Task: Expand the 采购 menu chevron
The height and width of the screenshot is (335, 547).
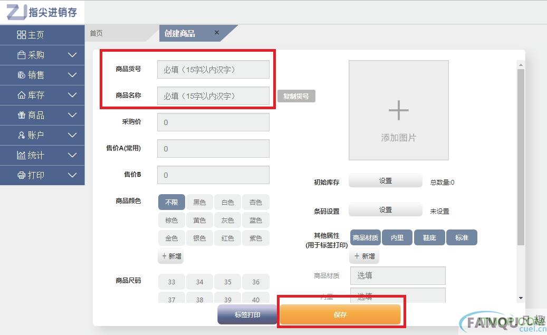Action: (x=72, y=55)
